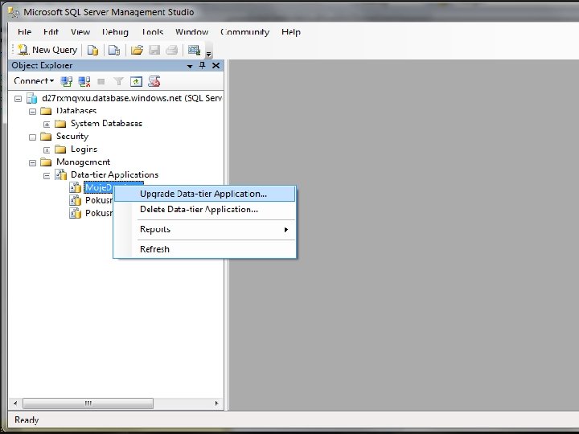579x434 pixels.
Task: Open the View menu
Action: (80, 32)
